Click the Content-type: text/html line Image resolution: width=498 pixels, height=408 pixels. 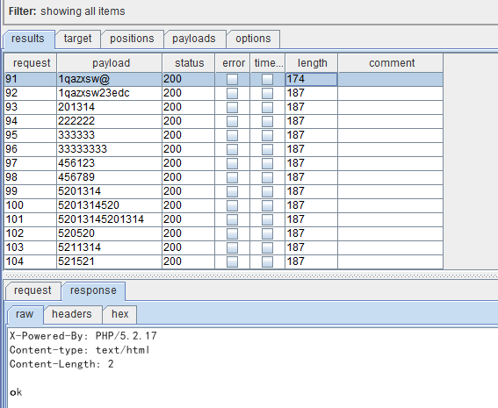(x=79, y=350)
